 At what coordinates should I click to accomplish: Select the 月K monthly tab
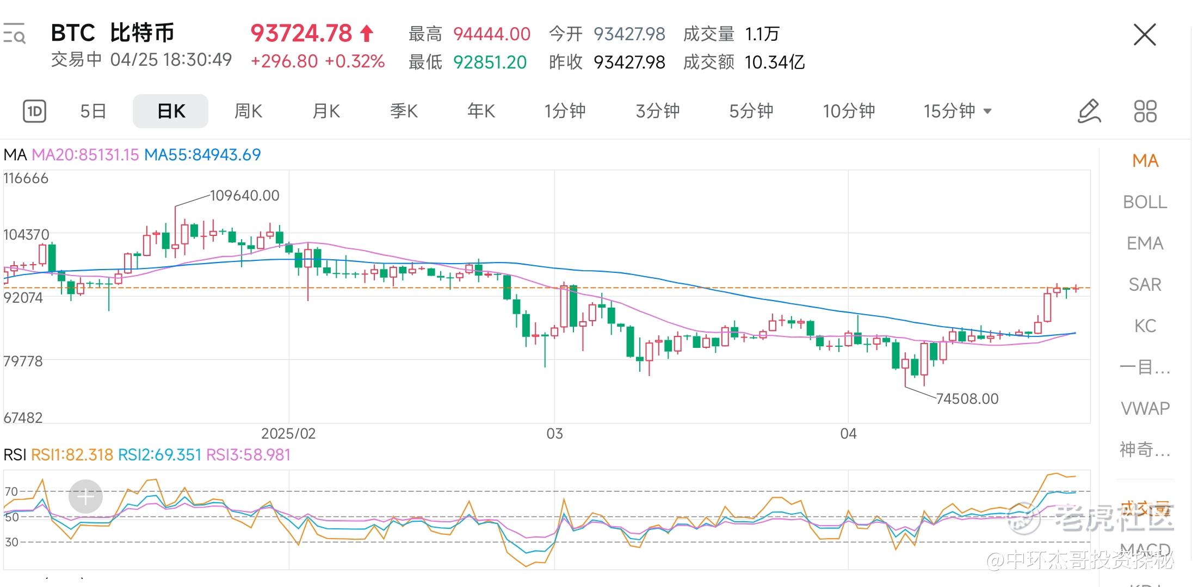(x=326, y=111)
